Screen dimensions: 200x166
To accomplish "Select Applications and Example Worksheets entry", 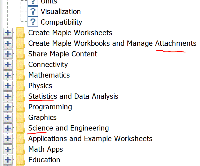I will [90, 138].
